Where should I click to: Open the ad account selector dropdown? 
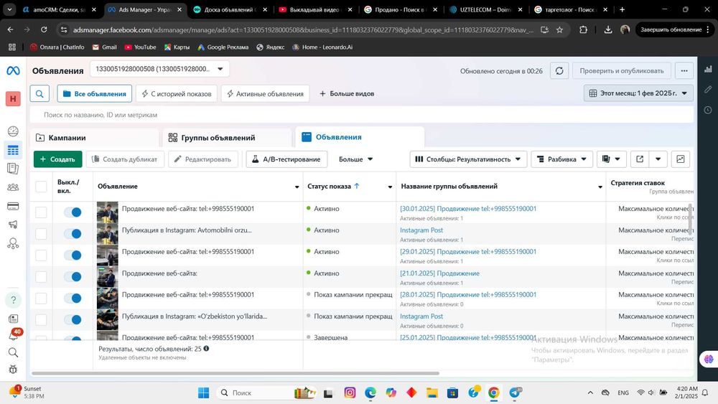pos(159,69)
